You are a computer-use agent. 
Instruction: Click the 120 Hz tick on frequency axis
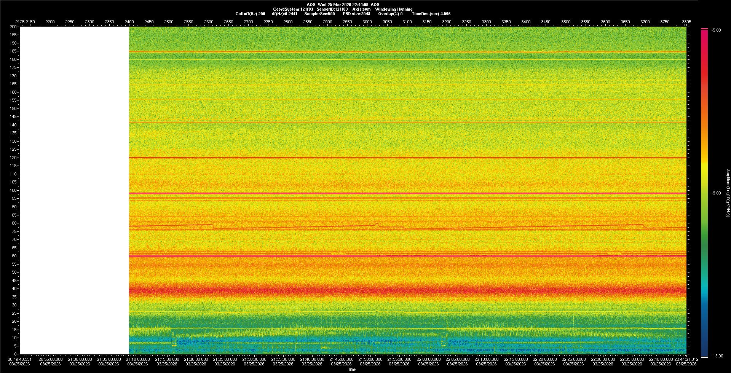(x=13, y=158)
